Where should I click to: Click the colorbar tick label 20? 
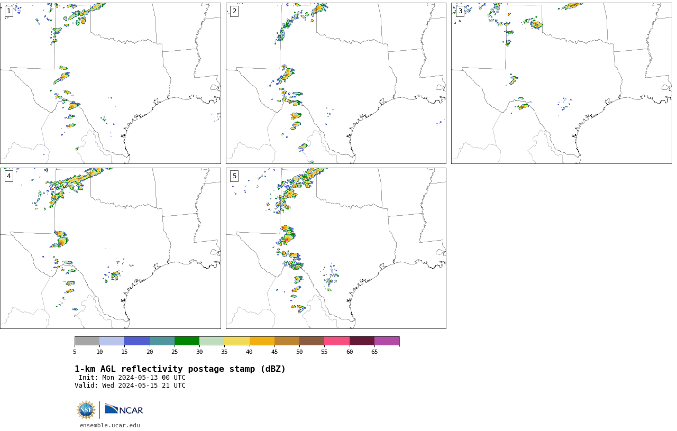pos(150,352)
